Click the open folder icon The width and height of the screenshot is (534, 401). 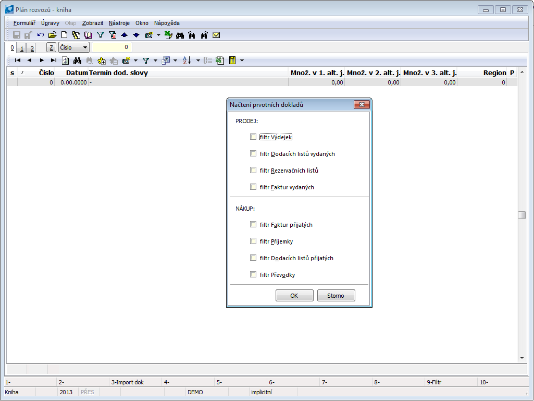(x=53, y=35)
